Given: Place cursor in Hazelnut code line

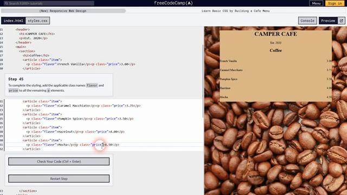Looking at the screenshot, I should (x=75, y=132).
